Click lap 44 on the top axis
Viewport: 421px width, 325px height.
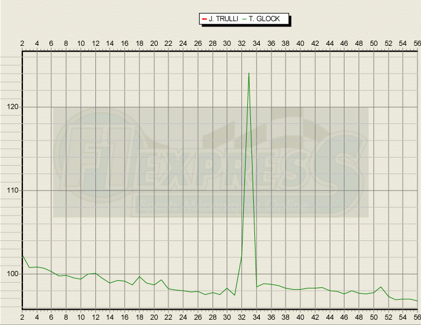click(x=330, y=43)
